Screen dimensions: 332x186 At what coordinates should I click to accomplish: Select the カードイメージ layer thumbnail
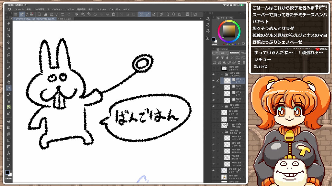(224, 177)
